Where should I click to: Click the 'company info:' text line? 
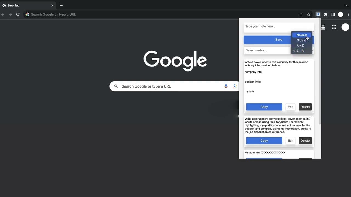[x=253, y=72]
